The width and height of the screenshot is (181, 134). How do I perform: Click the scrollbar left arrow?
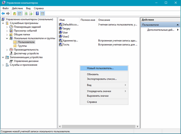pos(60,126)
